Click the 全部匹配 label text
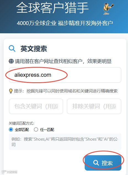 22,130
